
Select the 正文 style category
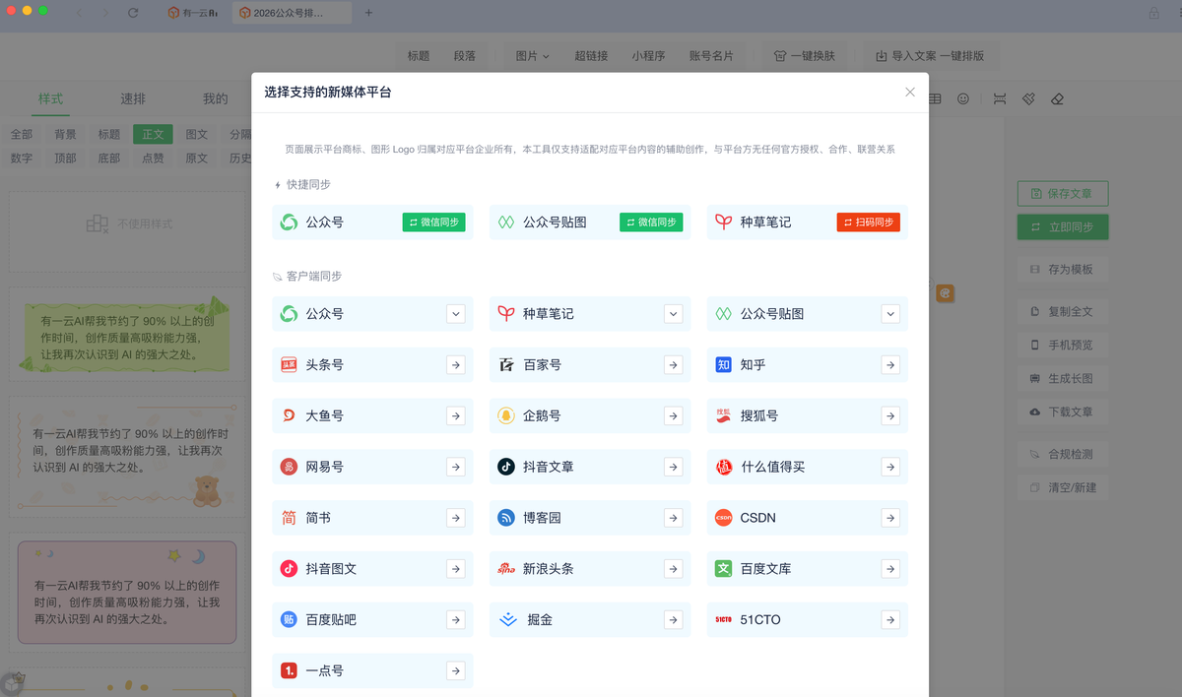[x=153, y=135]
